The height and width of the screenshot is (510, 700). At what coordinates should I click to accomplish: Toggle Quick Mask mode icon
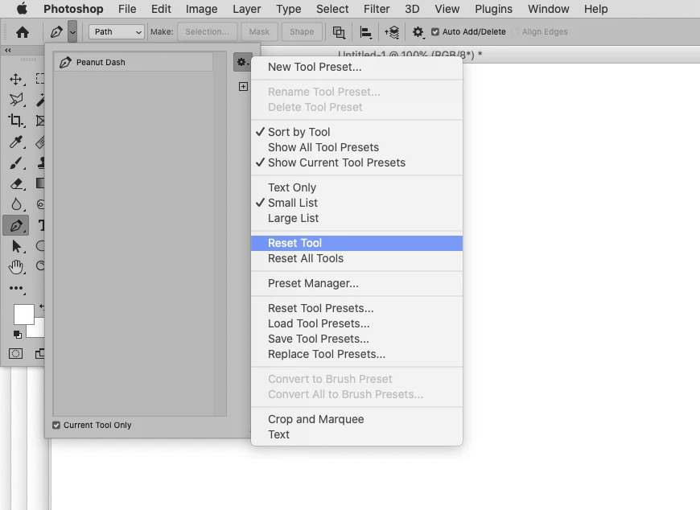pos(15,354)
